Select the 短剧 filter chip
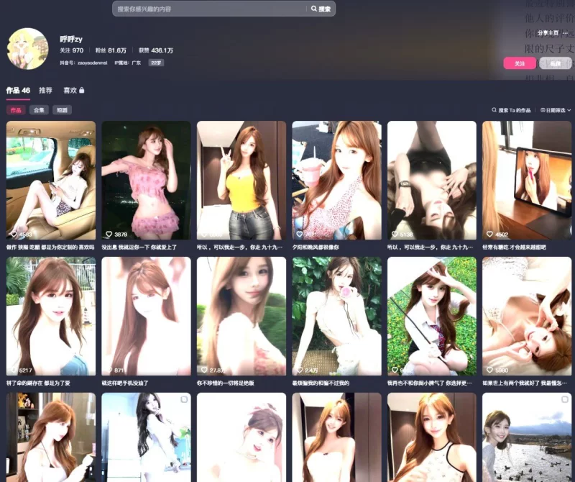 (x=62, y=110)
